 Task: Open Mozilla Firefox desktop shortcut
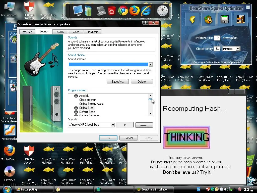[x=9, y=153]
